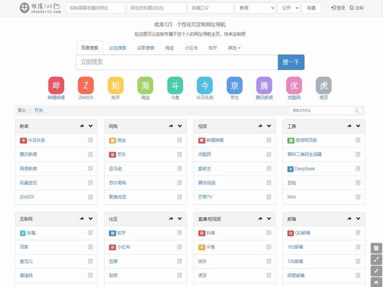Open the DeepSeek link in 工具
Screen dimensions: 383x287
pyautogui.click(x=309, y=169)
